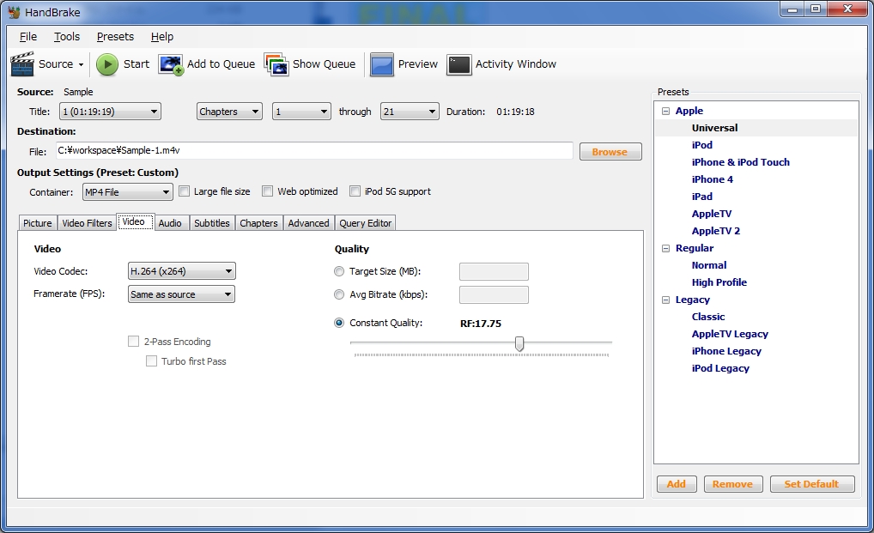Viewport: 874px width, 533px height.
Task: Click the Target Size input box
Action: tap(494, 272)
